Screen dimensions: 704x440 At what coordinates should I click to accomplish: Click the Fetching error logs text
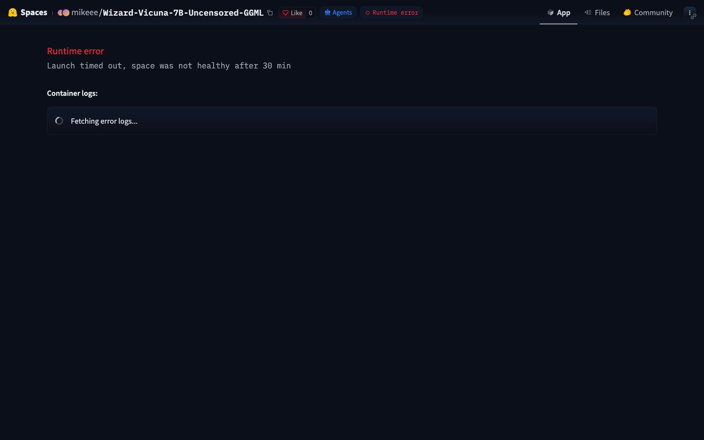(x=104, y=121)
